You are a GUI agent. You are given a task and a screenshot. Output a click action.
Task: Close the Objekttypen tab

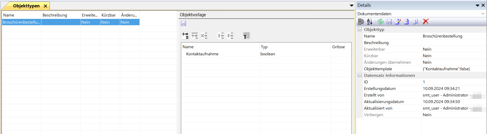[x=45, y=6]
